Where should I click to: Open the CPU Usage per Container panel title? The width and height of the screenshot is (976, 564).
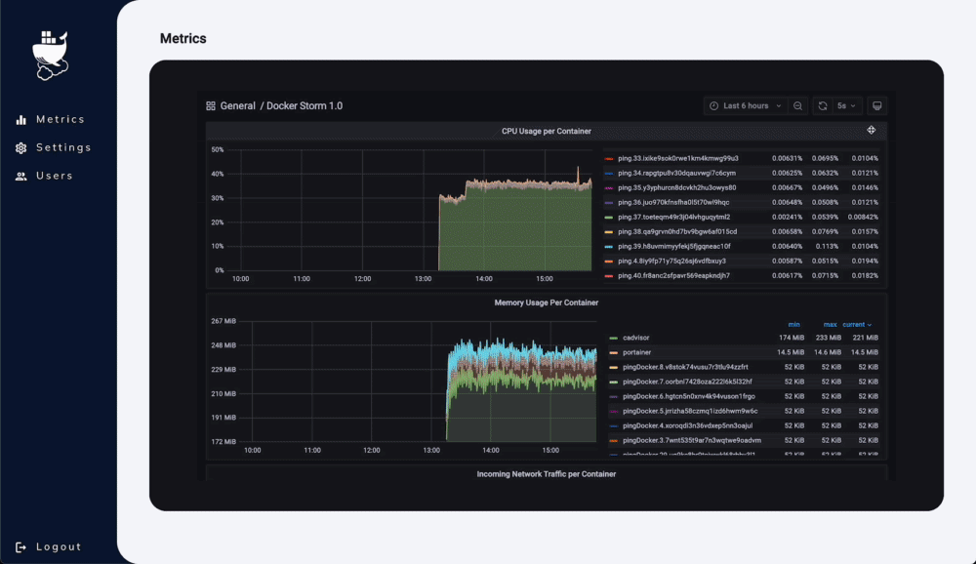click(x=546, y=132)
